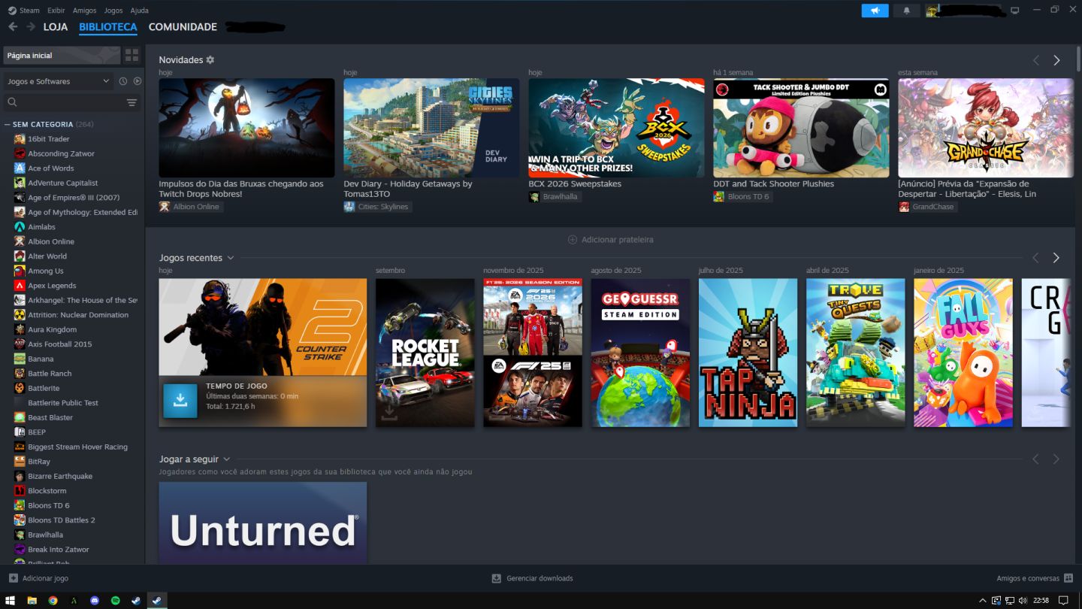
Task: Open Discord from the taskbar
Action: click(95, 601)
